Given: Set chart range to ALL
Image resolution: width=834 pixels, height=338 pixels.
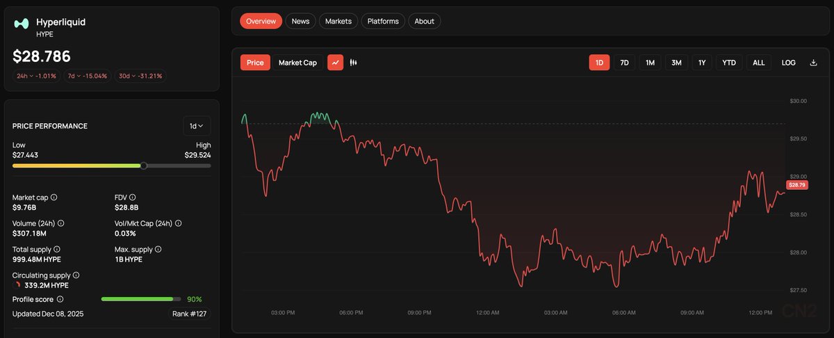Looking at the screenshot, I should tap(759, 63).
